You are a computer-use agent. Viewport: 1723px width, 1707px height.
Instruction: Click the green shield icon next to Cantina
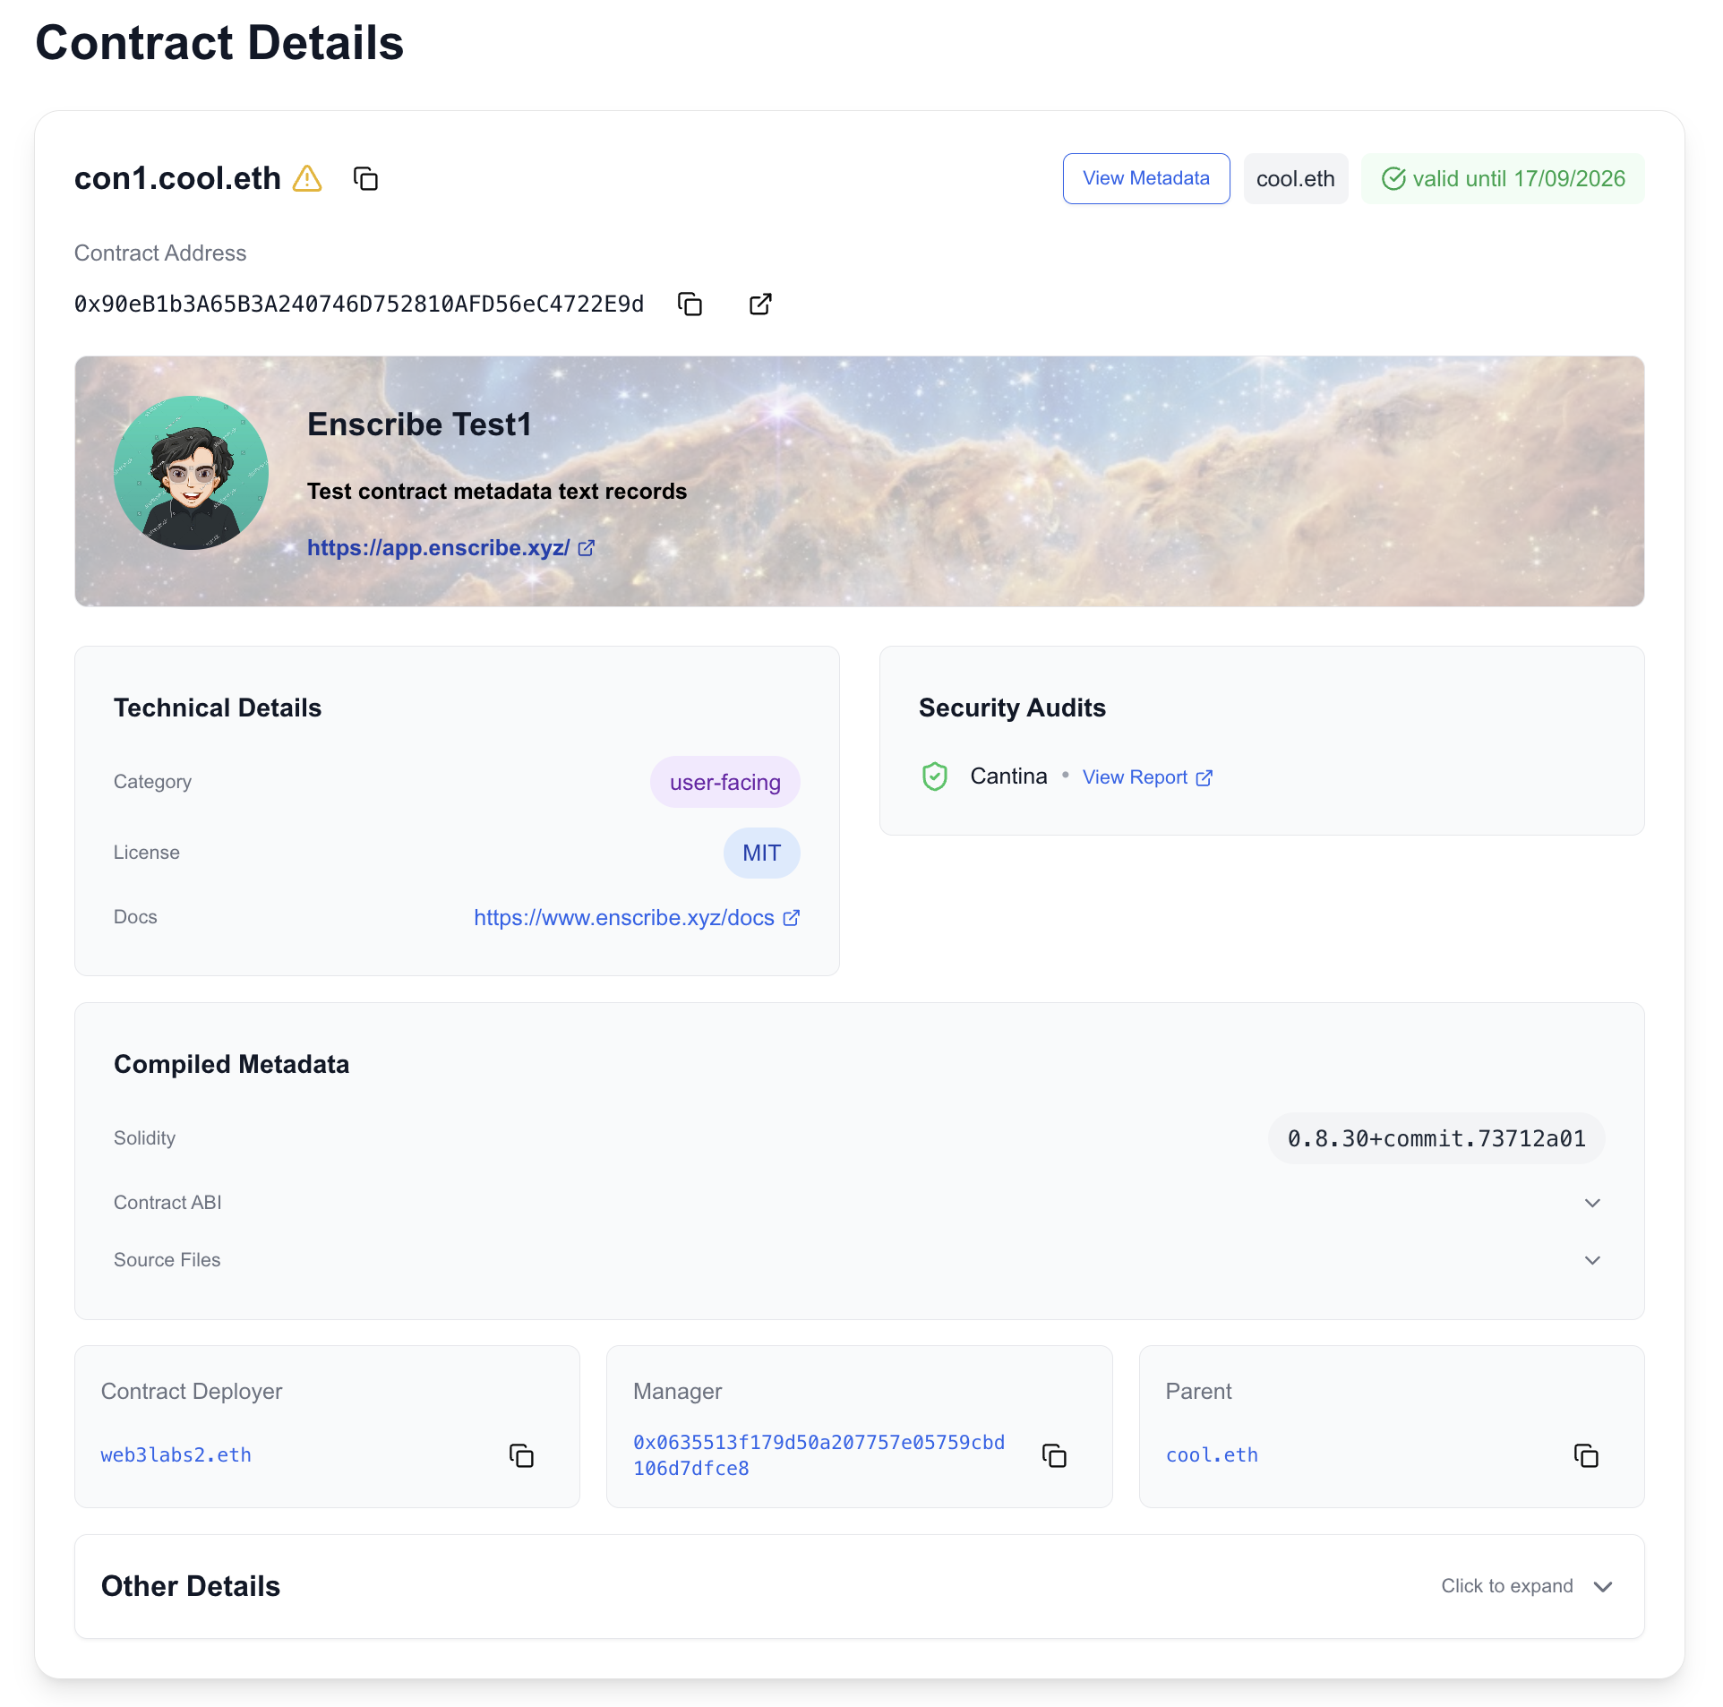(935, 776)
